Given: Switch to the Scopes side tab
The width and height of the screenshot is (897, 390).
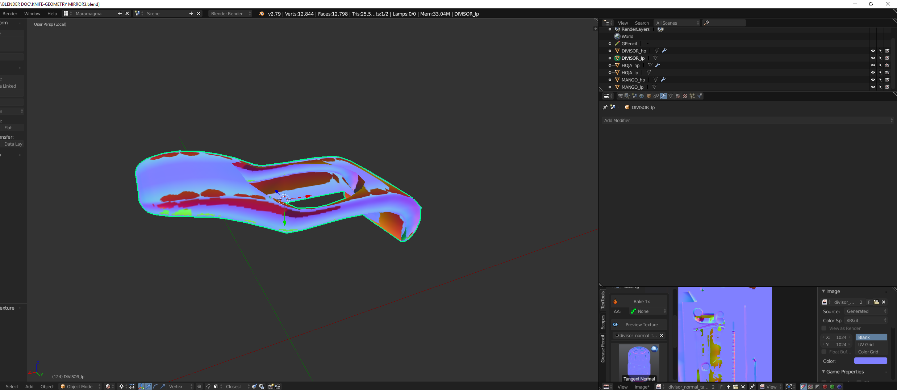Looking at the screenshot, I should 603,321.
